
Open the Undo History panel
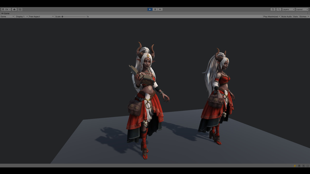pyautogui.click(x=273, y=9)
